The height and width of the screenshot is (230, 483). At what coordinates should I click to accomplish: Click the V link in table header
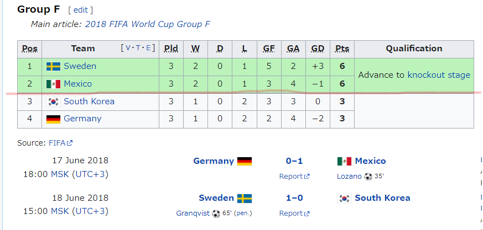pyautogui.click(x=128, y=47)
